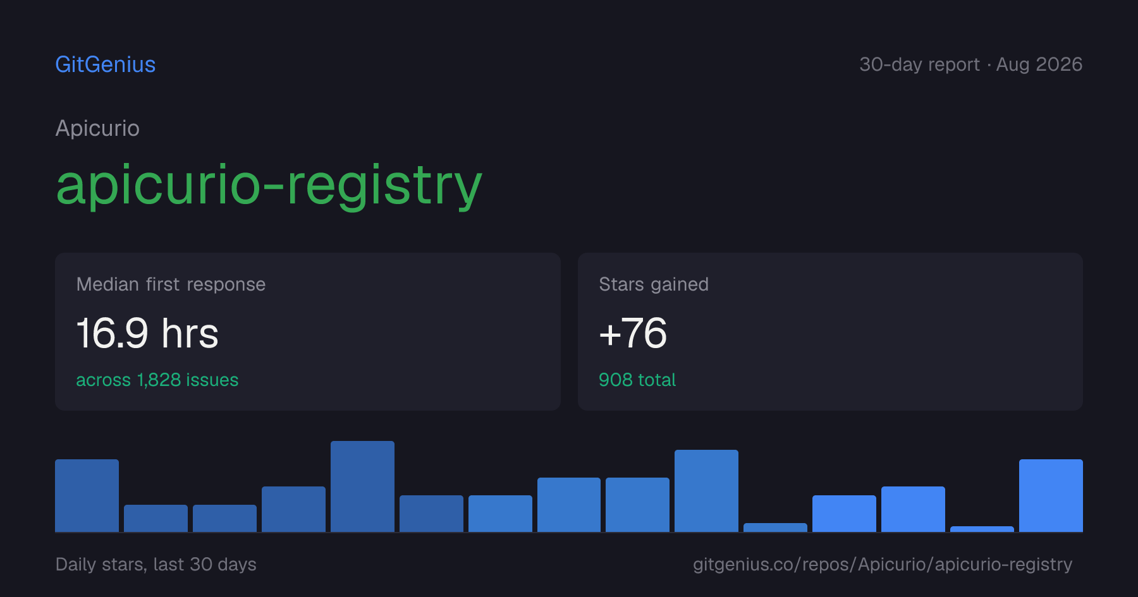Click the first bar in the chart
This screenshot has width=1138, height=597.
87,495
